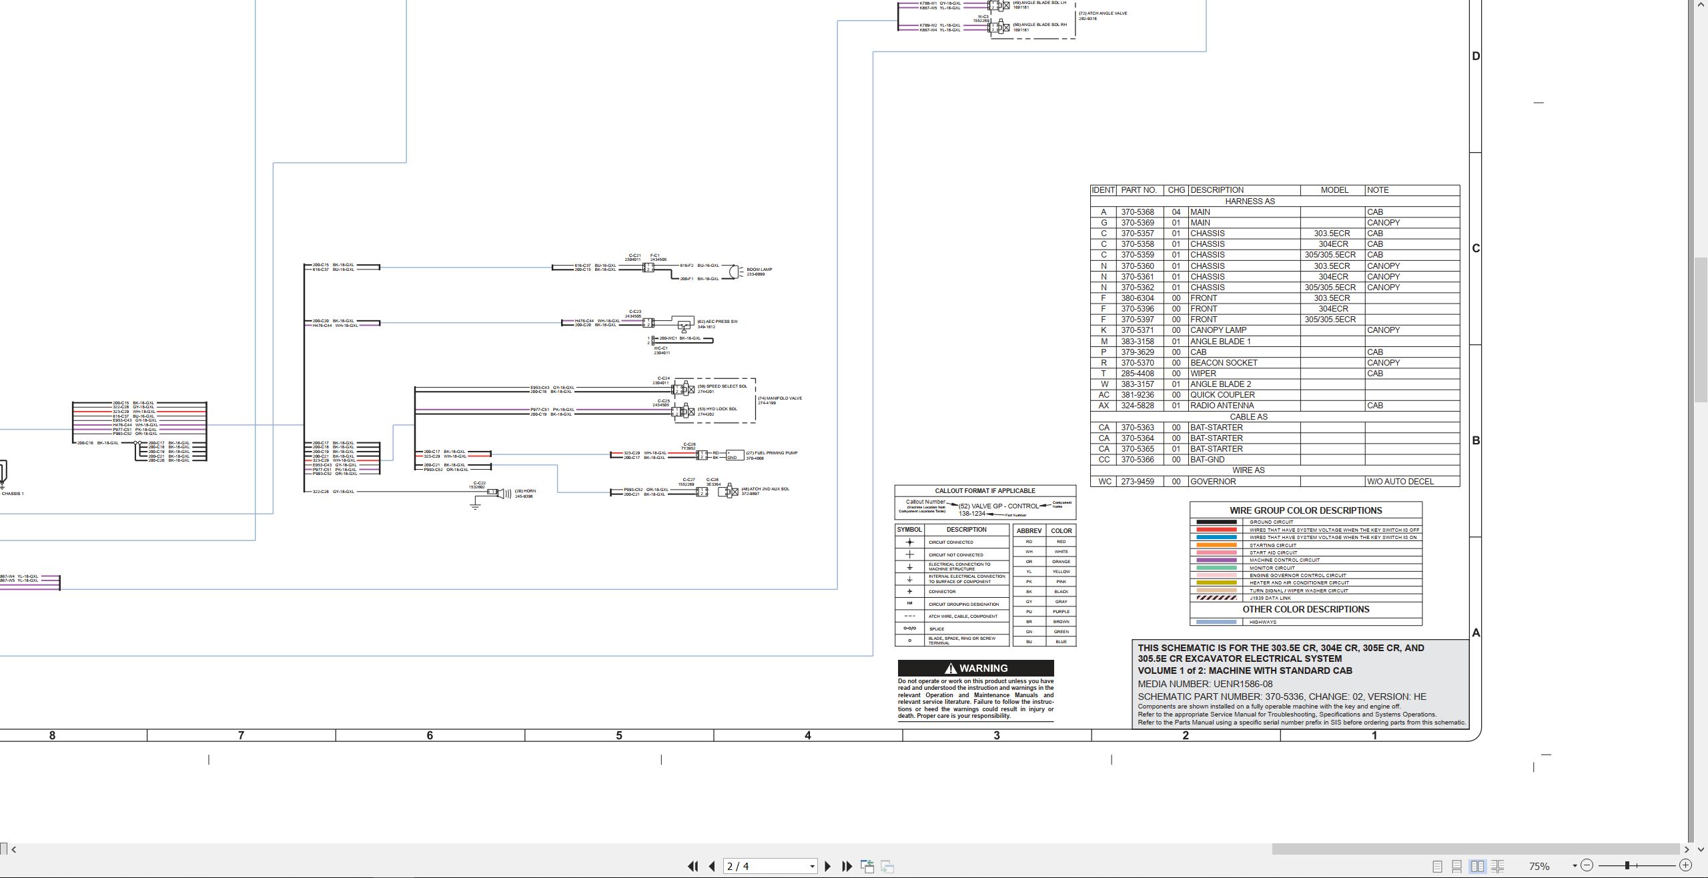Click 'MEDIA NUMBER: UENR1586-08' text
The width and height of the screenshot is (1708, 878).
(x=1205, y=684)
